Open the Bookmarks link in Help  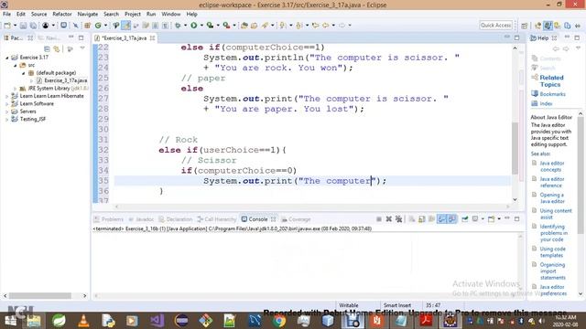point(552,94)
